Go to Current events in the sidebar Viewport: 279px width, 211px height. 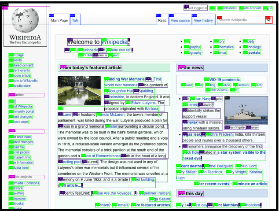coord(19,70)
